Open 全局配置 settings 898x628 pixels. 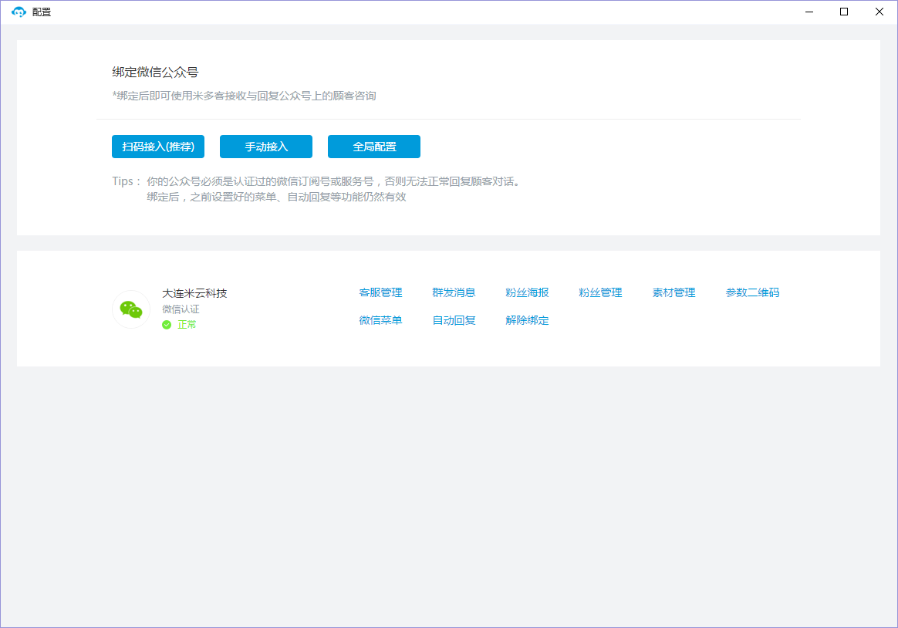click(374, 147)
